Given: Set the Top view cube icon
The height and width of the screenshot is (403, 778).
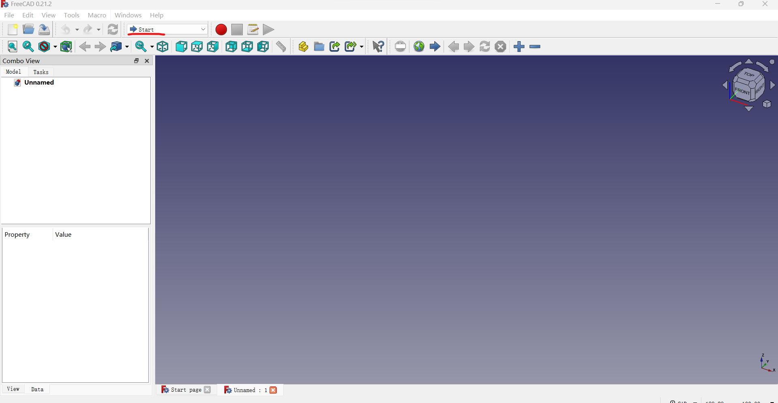Looking at the screenshot, I should click(197, 47).
